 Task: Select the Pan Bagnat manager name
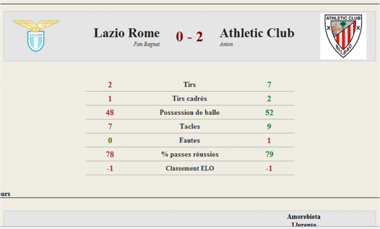(x=147, y=44)
